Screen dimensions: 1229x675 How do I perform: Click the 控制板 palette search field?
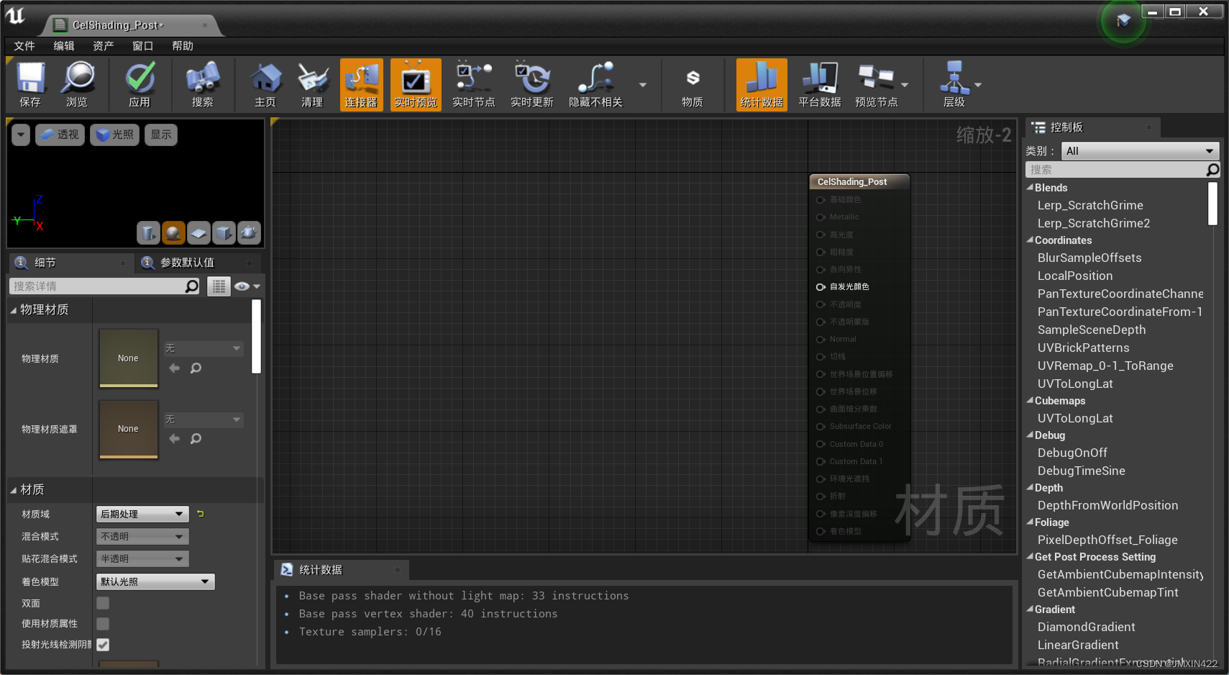[x=1115, y=170]
